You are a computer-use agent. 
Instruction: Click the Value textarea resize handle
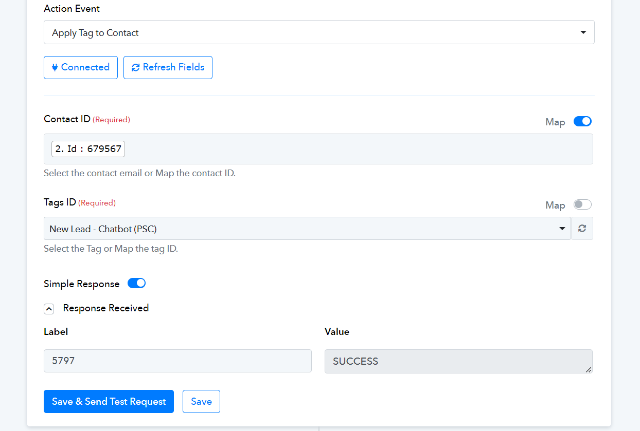(x=589, y=369)
